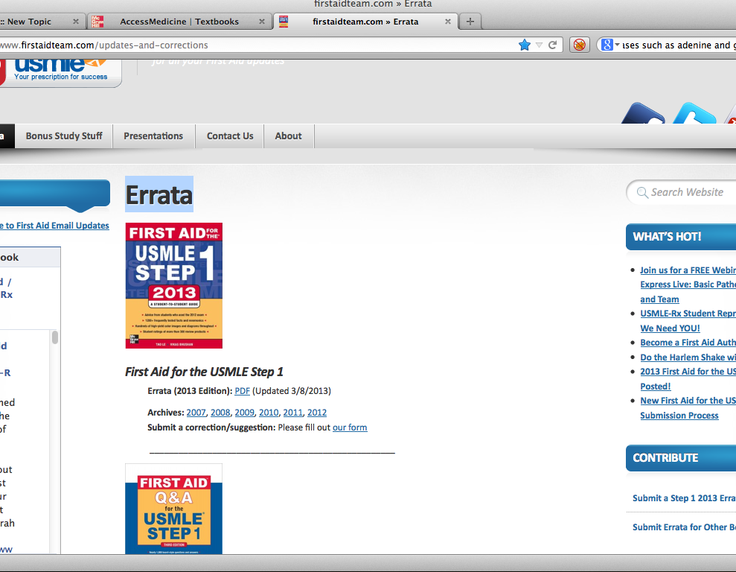Click the browser search query field
736x572 pixels.
[678, 45]
